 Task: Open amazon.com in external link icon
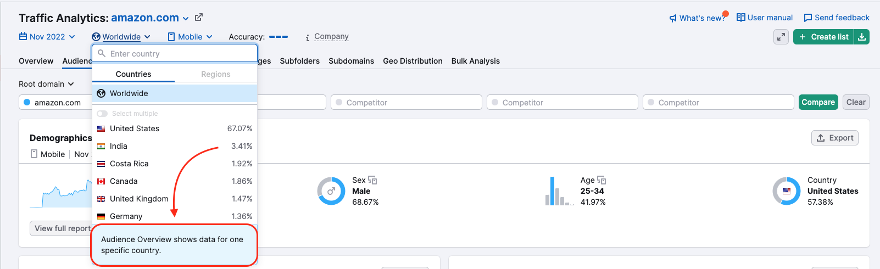199,18
